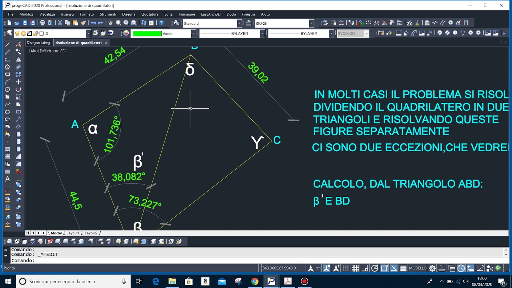This screenshot has width=512, height=288.
Task: Select the Move tool in the modify toolbar
Action: pos(18,82)
